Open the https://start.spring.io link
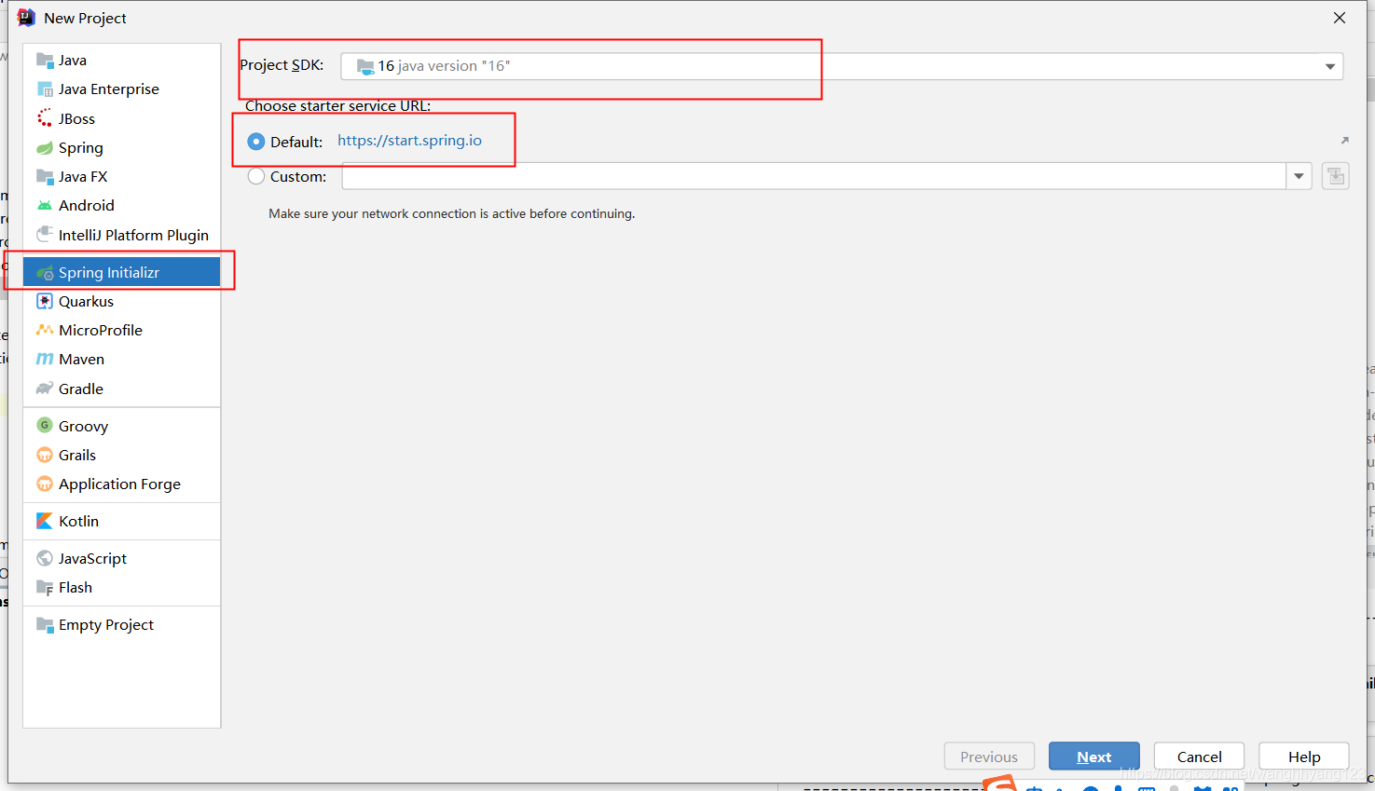The height and width of the screenshot is (791, 1375). pyautogui.click(x=409, y=141)
